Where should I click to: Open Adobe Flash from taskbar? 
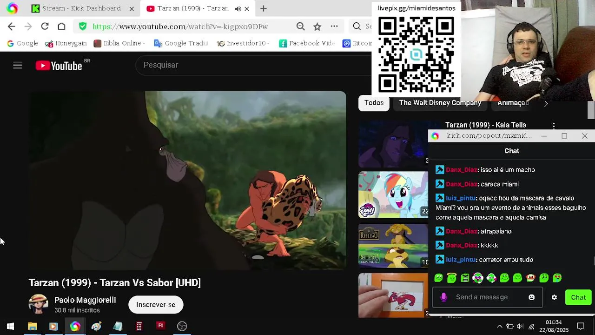coord(160,326)
